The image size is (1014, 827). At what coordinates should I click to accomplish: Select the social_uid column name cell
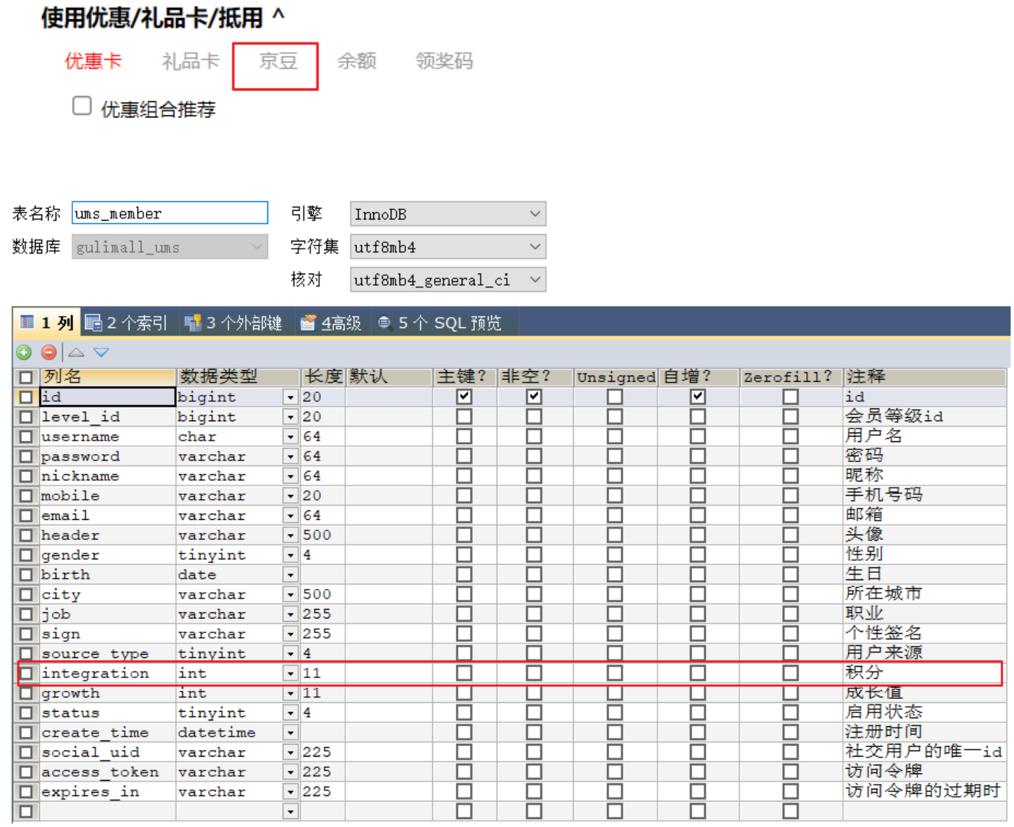(x=108, y=752)
